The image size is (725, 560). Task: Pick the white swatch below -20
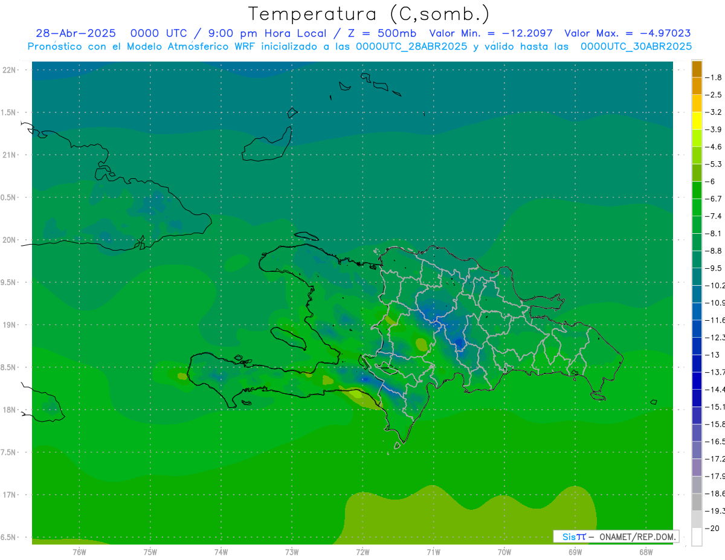(697, 536)
